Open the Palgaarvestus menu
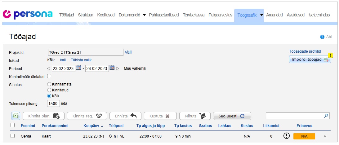The image size is (339, 145). pyautogui.click(x=220, y=15)
